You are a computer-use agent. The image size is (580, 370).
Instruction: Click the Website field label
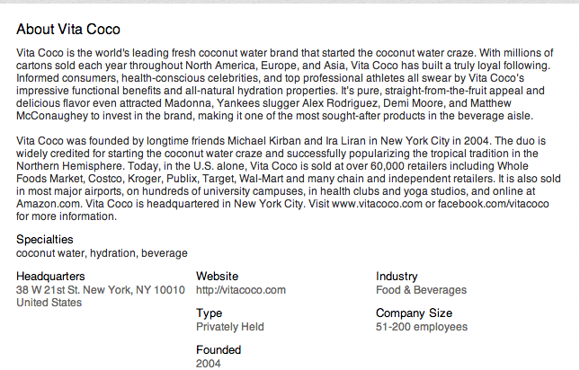[217, 277]
